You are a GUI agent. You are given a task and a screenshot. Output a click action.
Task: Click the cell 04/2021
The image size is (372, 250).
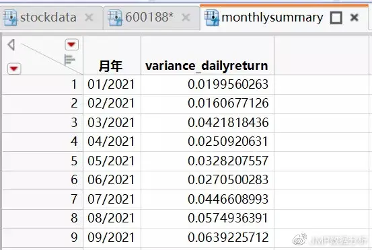pos(111,142)
